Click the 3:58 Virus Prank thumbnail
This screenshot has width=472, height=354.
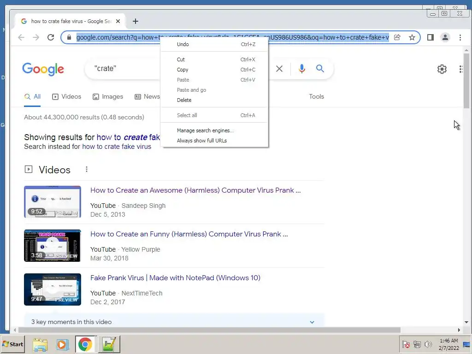coord(53,246)
